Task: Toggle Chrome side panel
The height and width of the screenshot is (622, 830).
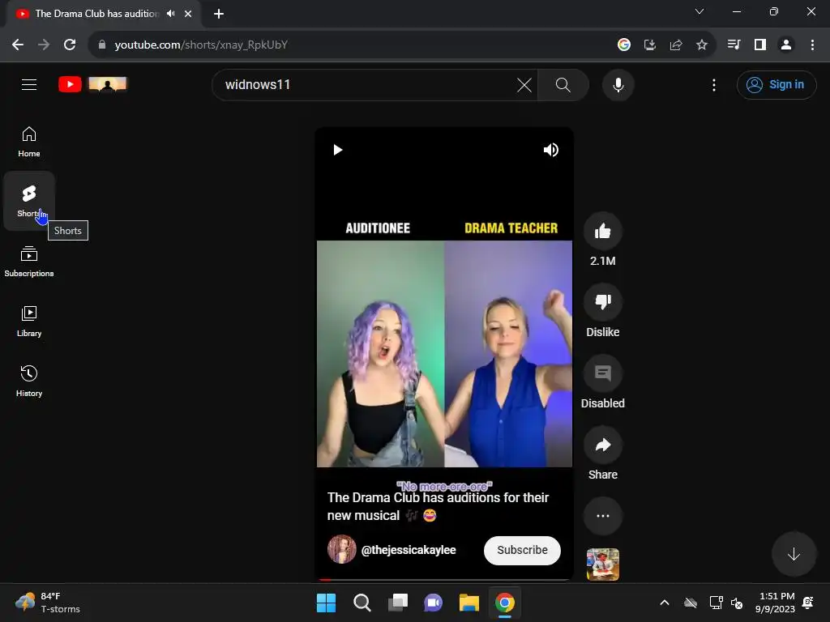Action: pos(759,45)
